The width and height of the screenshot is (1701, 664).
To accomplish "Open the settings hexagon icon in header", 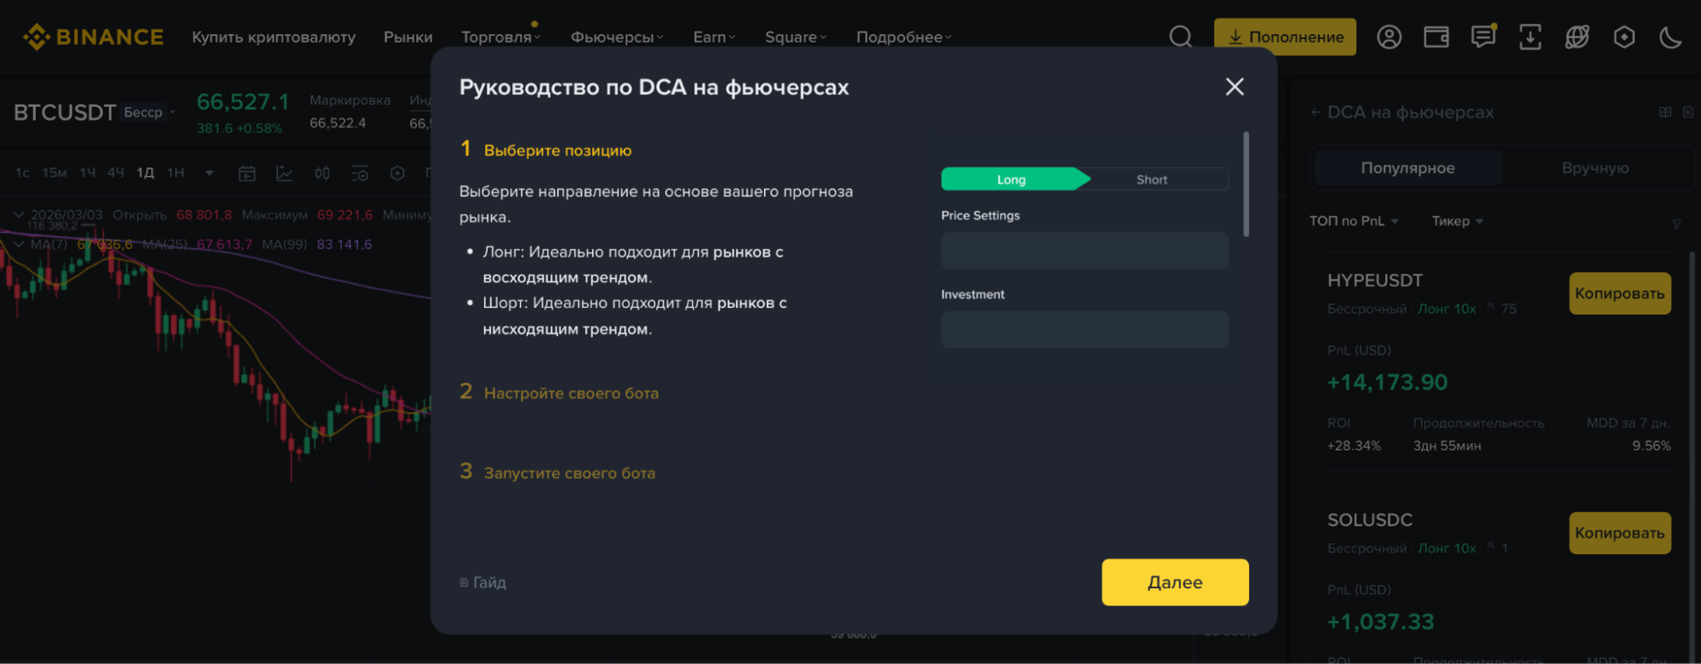I will (x=1624, y=37).
